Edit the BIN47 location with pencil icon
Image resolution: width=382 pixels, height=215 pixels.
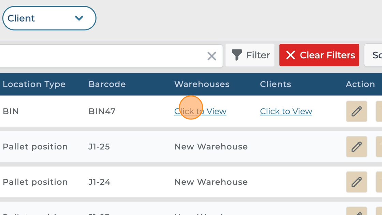pyautogui.click(x=356, y=111)
